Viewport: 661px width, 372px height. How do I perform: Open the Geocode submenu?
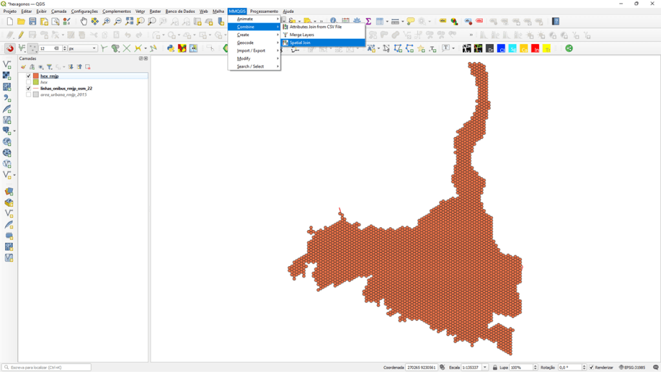click(245, 43)
